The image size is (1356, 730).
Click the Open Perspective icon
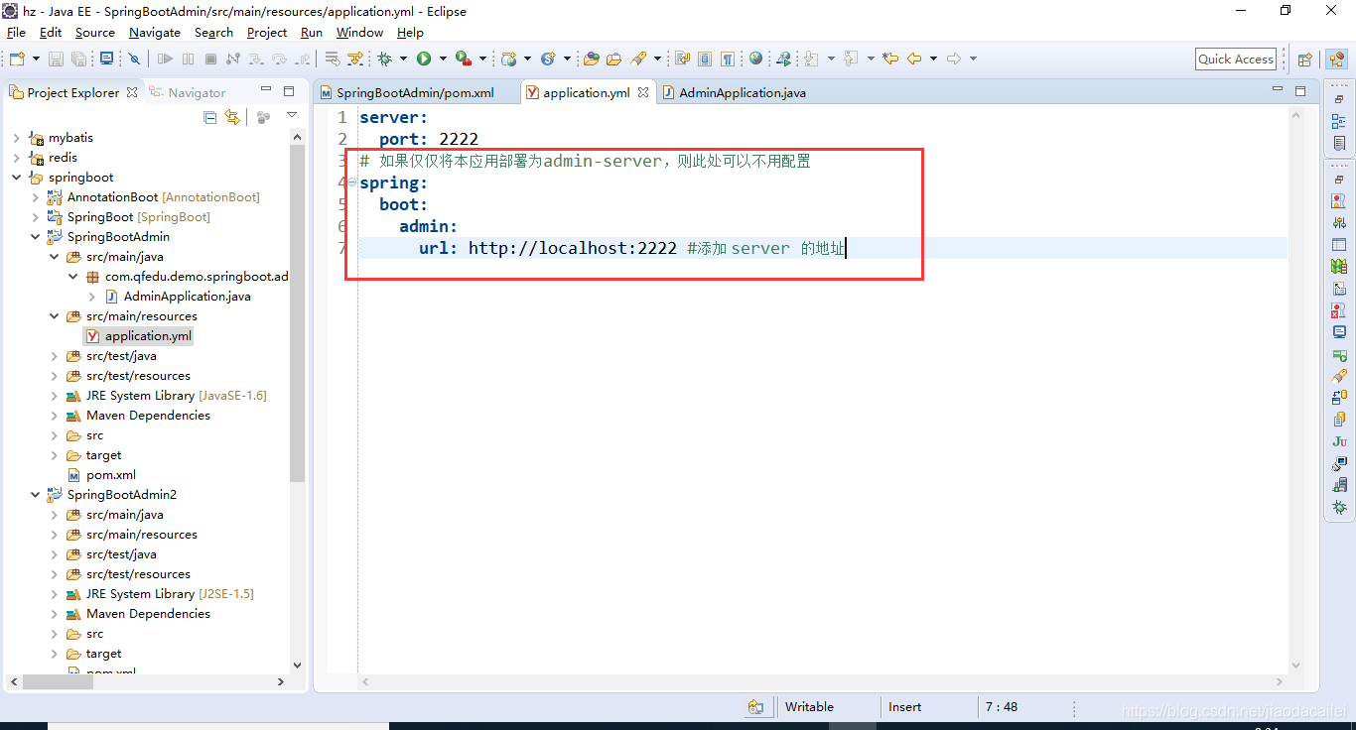click(x=1305, y=60)
